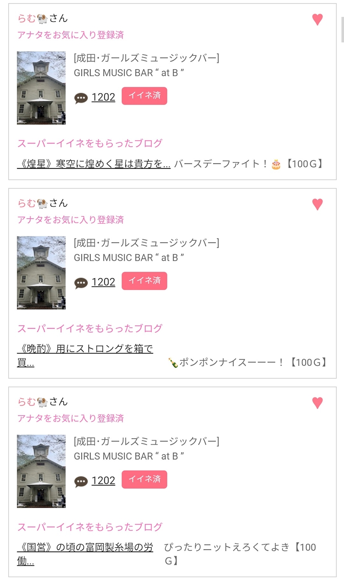This screenshot has width=344, height=581.
Task: Open the building thumbnail in third card
Action: (x=41, y=471)
